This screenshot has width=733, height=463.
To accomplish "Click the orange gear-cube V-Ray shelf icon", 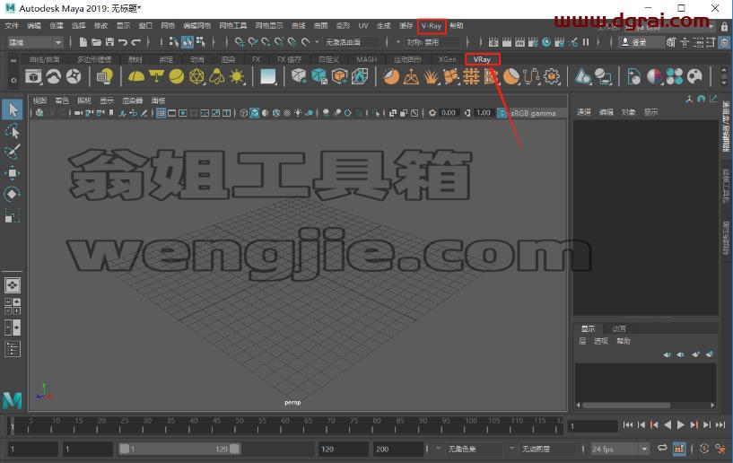I will pos(552,76).
